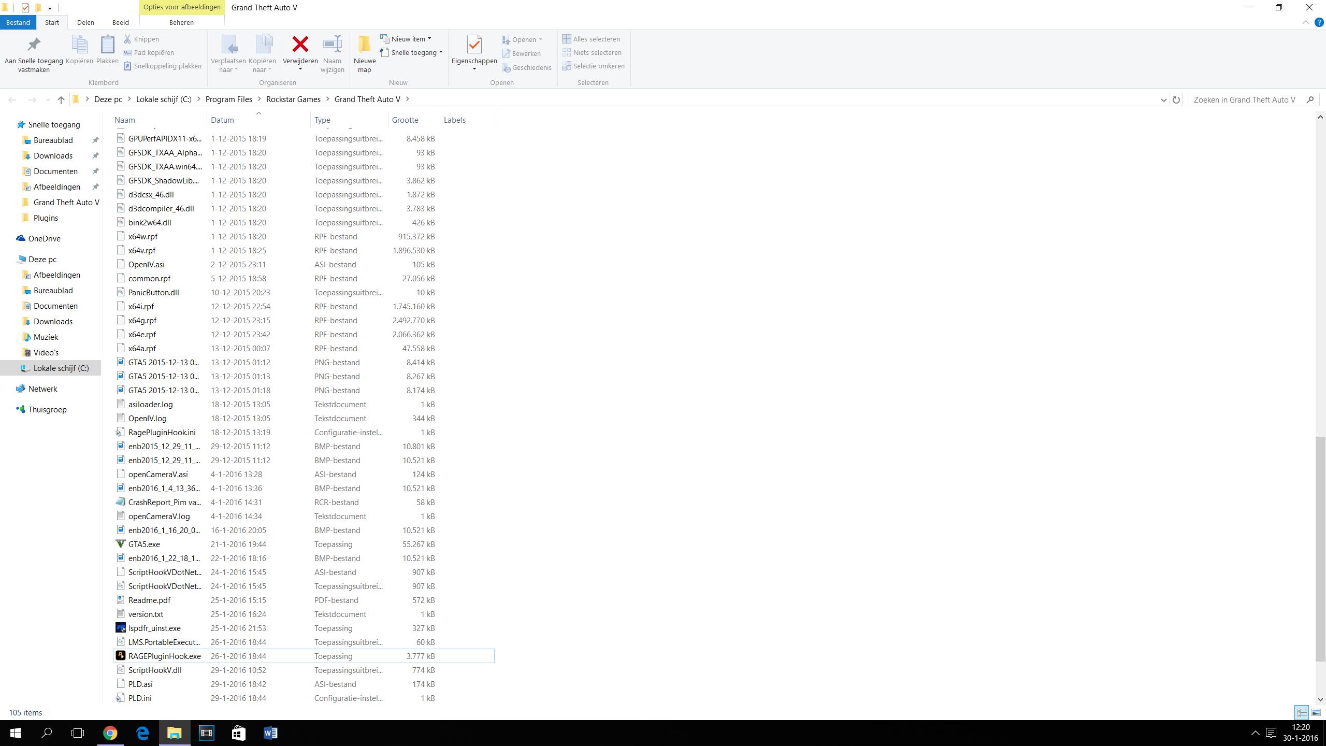Click Aan Snelle toegang vastmaken pin icon

point(34,45)
